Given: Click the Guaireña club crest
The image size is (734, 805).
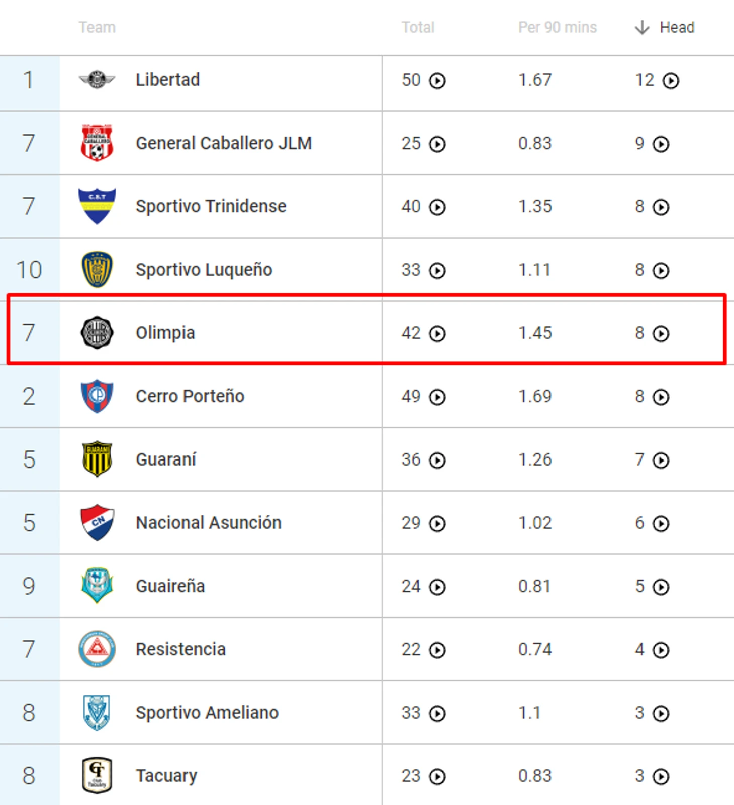Looking at the screenshot, I should click(x=97, y=586).
